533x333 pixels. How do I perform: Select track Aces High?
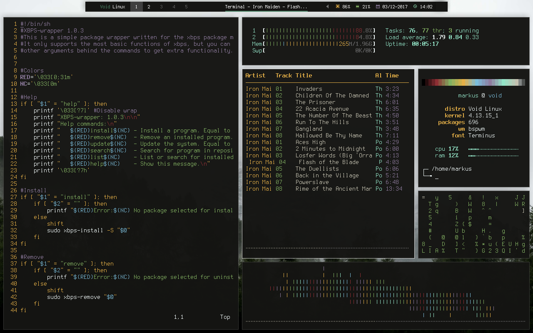click(x=327, y=142)
